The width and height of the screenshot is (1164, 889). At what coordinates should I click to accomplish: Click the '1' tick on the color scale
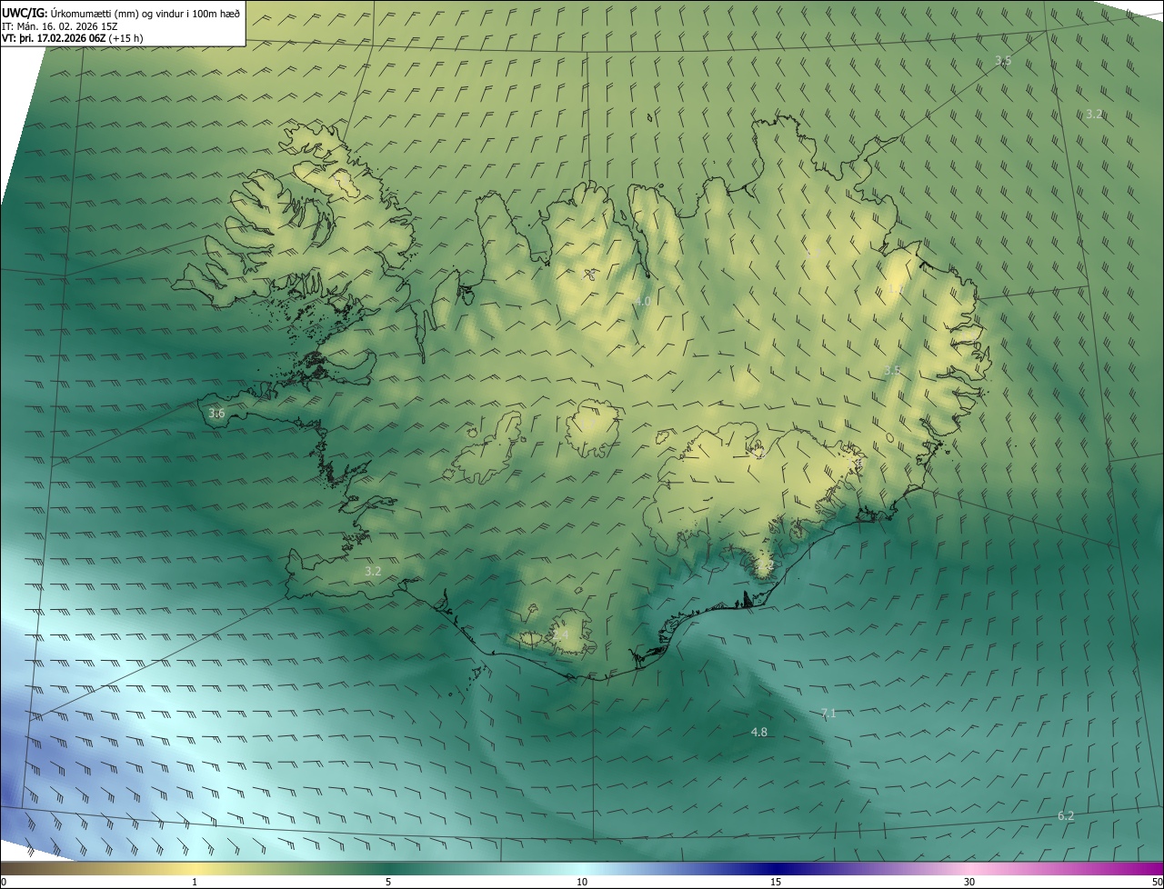(x=195, y=882)
